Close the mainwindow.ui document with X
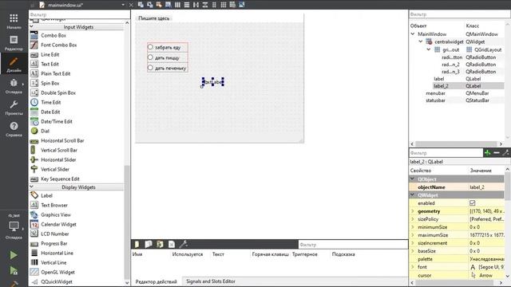 click(131, 5)
